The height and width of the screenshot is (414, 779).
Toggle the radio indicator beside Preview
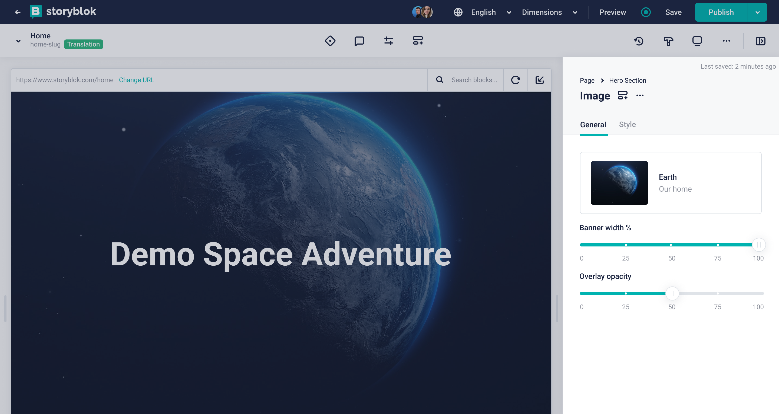646,12
